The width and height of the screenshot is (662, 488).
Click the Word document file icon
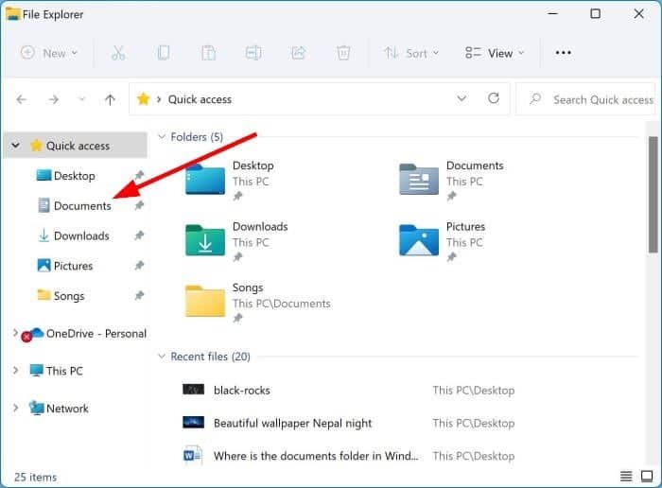point(193,455)
